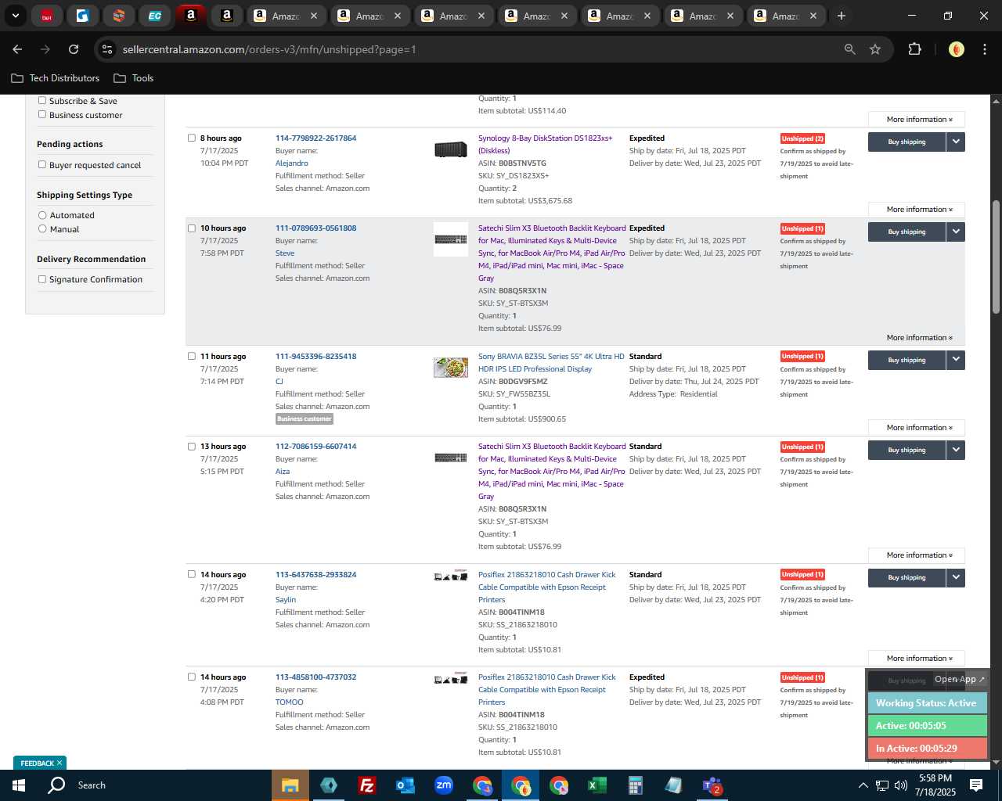Open File Explorer from taskbar
The width and height of the screenshot is (1002, 801).
point(290,785)
